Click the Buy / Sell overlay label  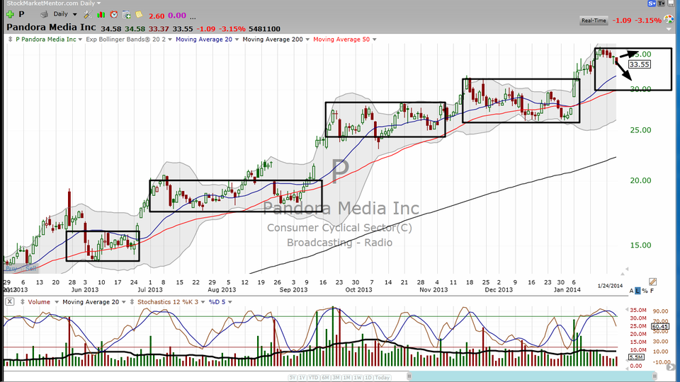(x=21, y=269)
